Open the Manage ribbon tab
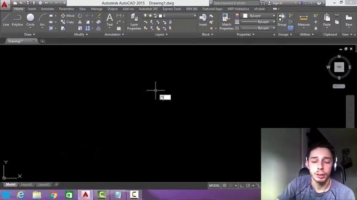 coord(97,9)
